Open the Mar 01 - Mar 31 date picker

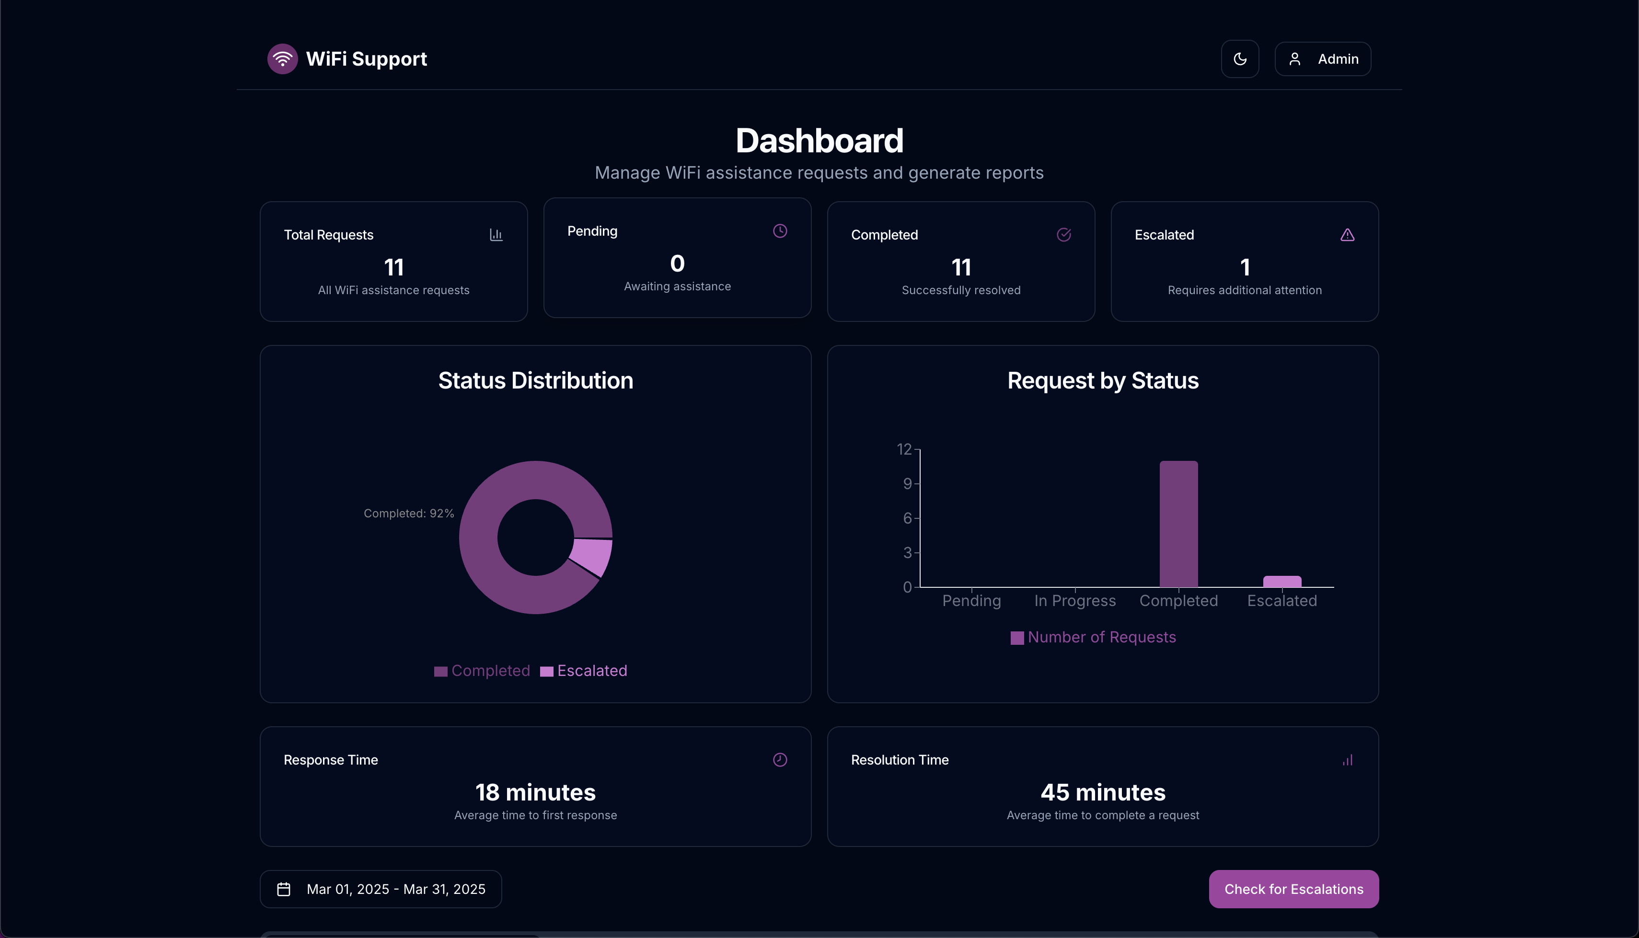tap(381, 890)
